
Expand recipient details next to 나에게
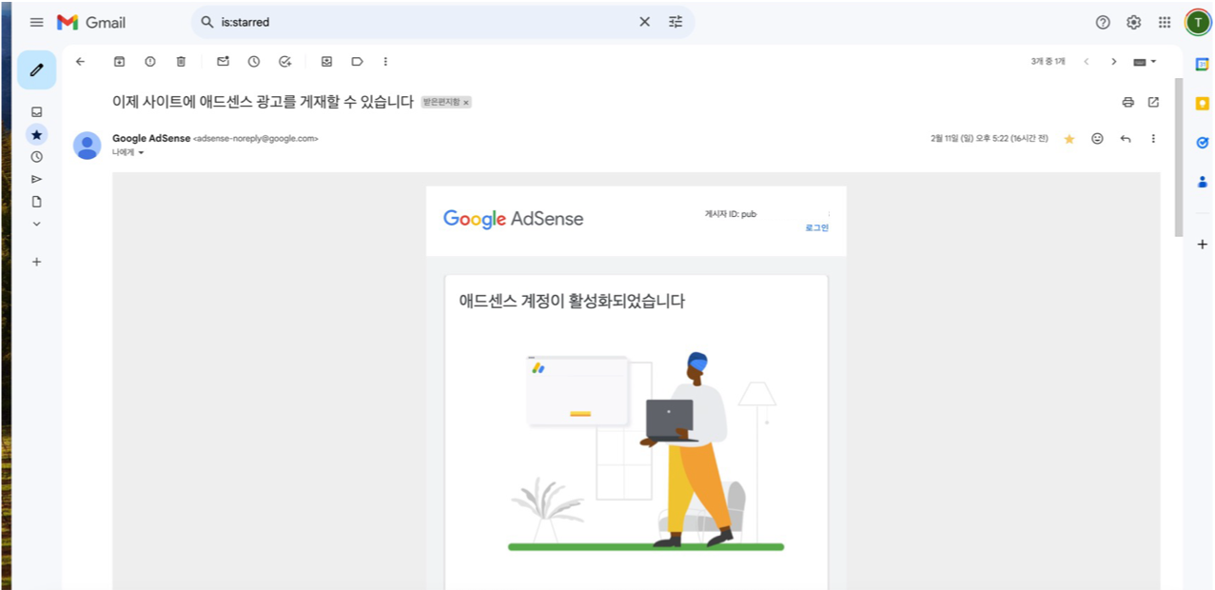click(141, 152)
